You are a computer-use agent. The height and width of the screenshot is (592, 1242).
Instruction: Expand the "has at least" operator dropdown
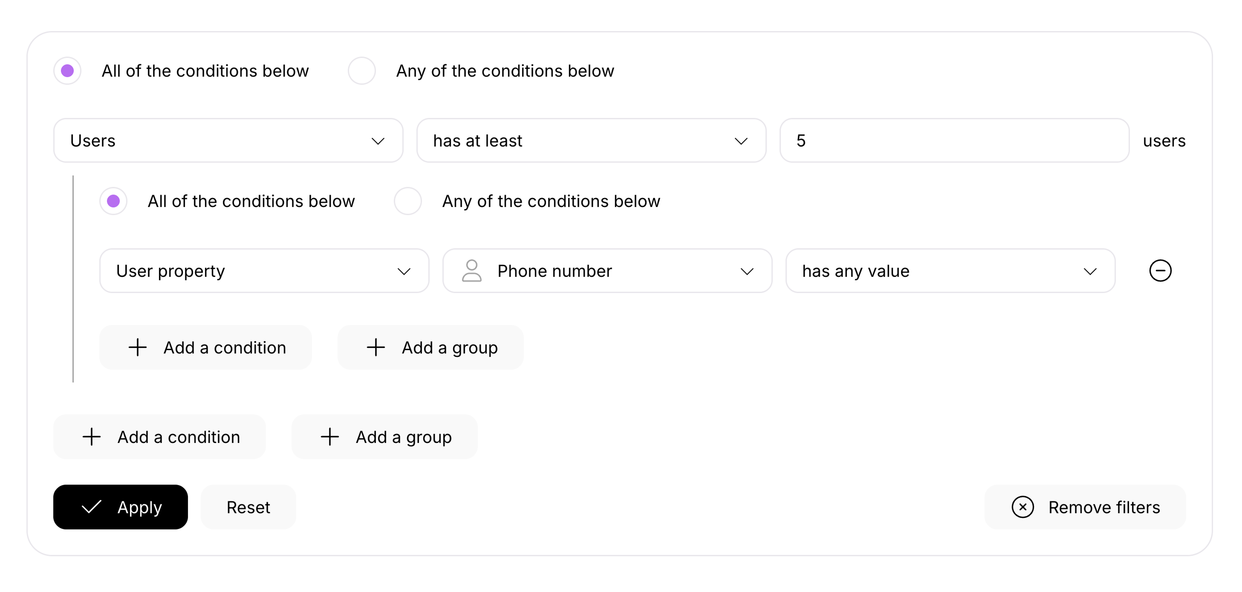(x=591, y=141)
